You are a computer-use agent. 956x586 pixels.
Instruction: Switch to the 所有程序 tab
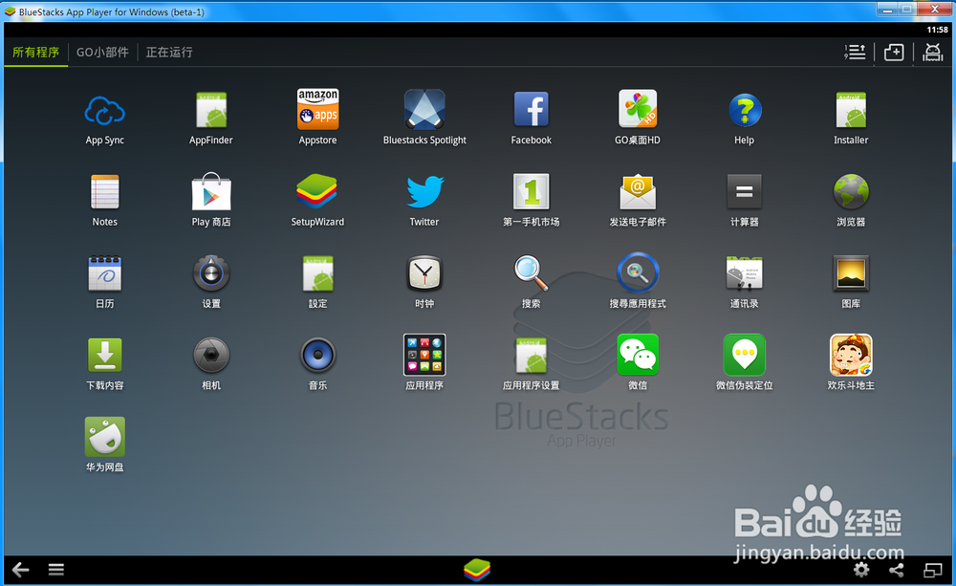click(x=36, y=53)
